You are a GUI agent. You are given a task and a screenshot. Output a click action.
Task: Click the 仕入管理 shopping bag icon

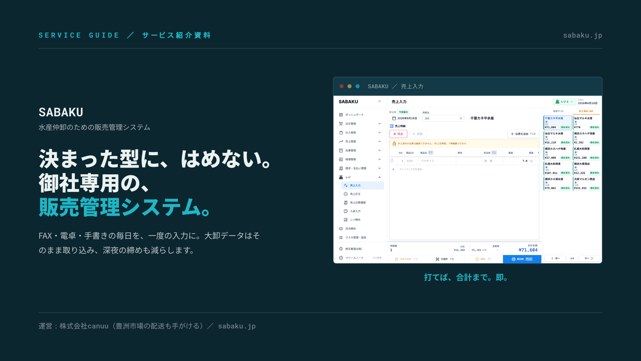pyautogui.click(x=341, y=133)
